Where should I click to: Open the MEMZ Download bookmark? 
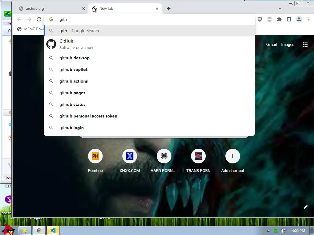click(30, 29)
